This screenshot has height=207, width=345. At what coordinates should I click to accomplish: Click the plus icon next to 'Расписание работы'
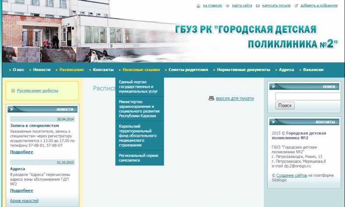pos(13,91)
